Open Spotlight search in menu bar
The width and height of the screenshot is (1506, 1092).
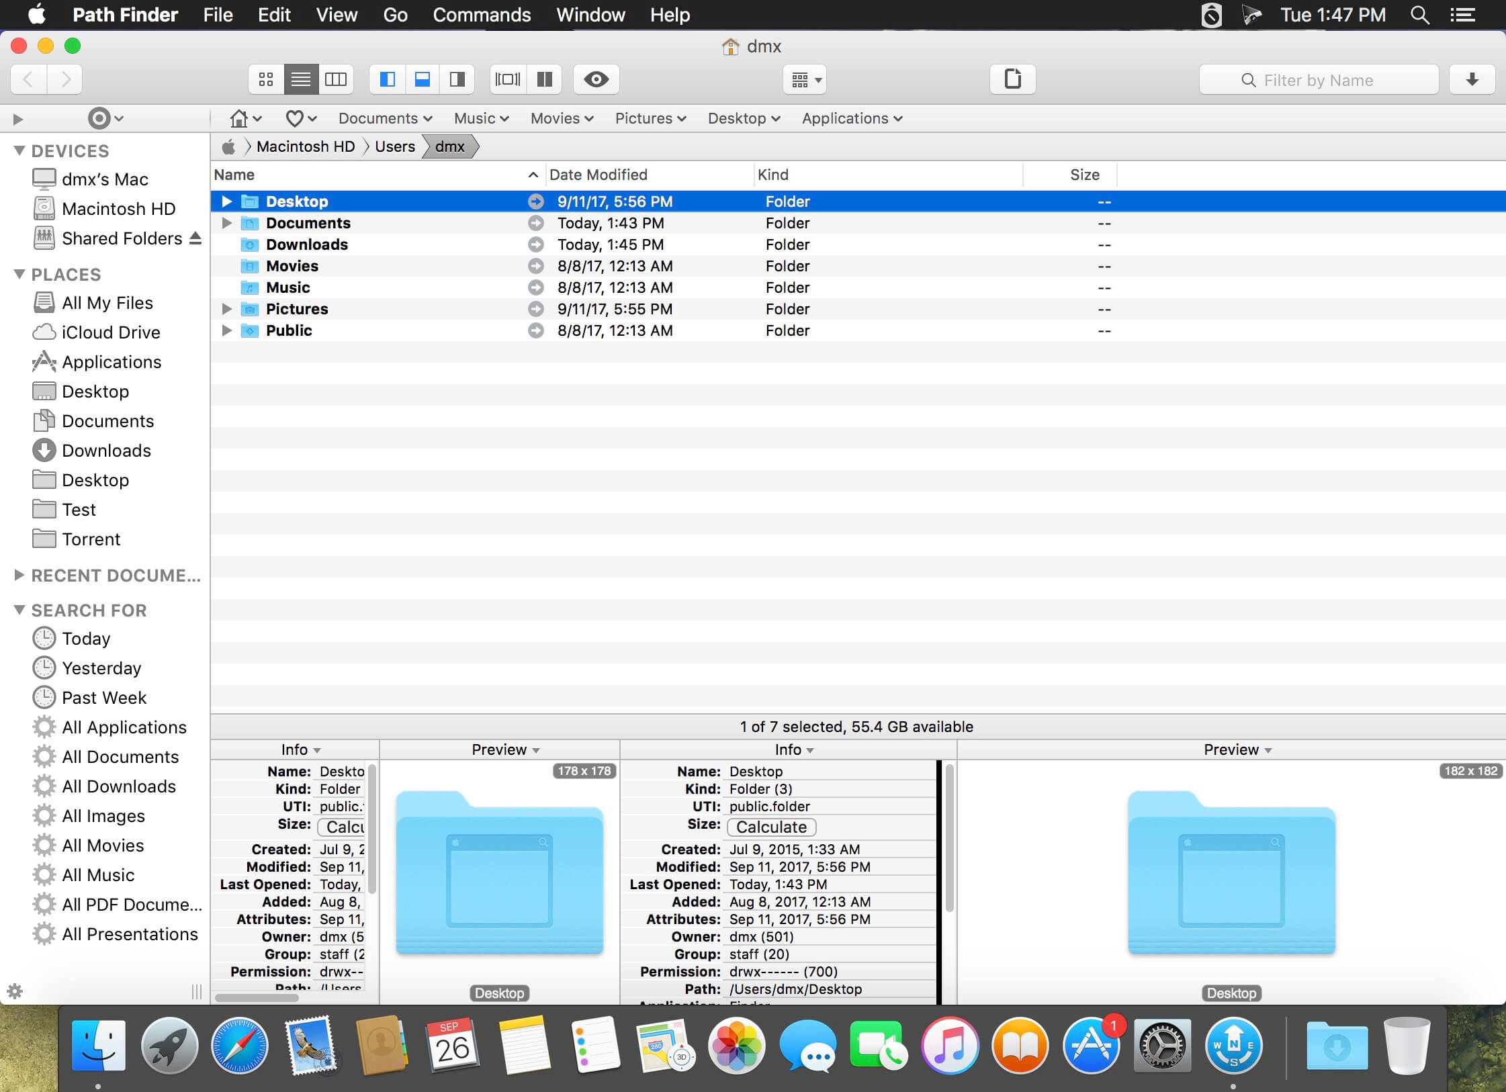1419,15
